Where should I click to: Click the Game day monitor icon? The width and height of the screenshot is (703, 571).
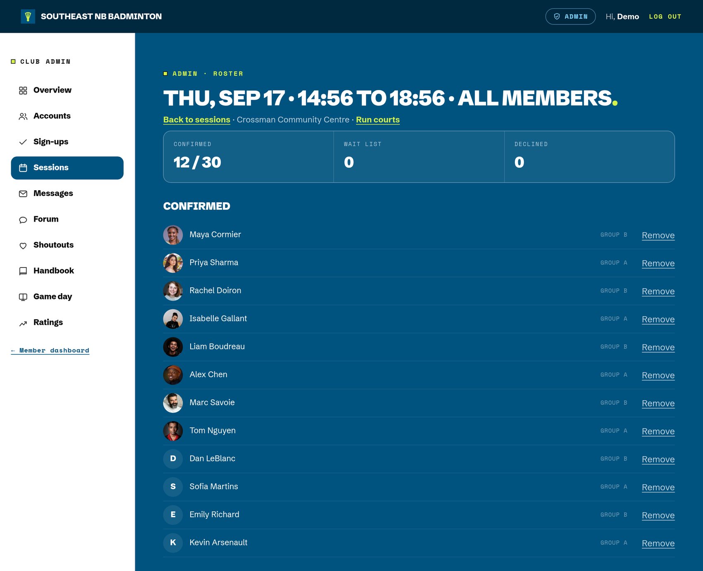[23, 297]
